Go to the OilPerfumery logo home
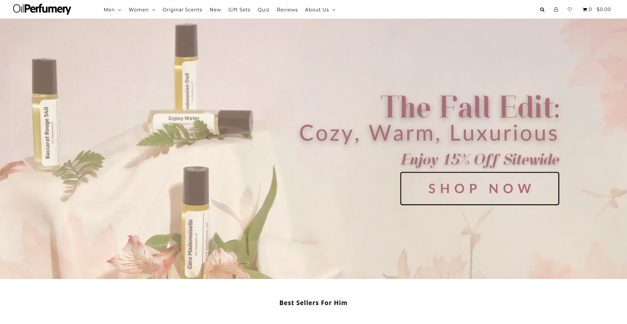The width and height of the screenshot is (627, 324). click(x=42, y=9)
